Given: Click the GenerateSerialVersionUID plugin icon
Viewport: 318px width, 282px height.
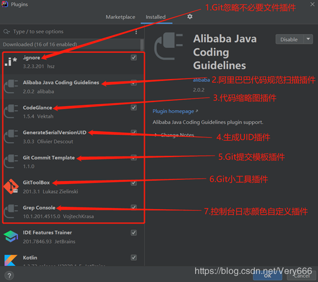Looking at the screenshot, I should (x=11, y=136).
